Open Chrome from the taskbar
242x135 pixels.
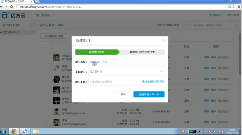14,132
